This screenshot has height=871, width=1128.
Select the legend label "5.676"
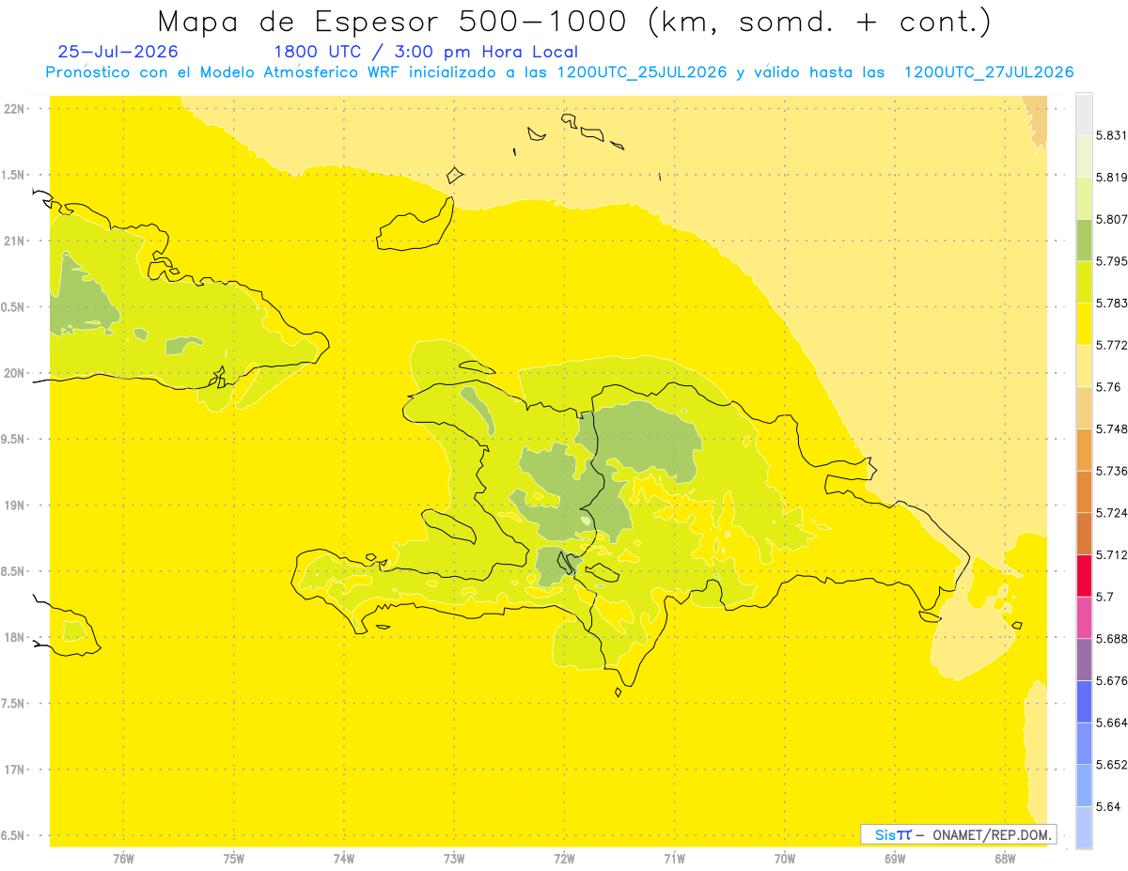point(1111,680)
